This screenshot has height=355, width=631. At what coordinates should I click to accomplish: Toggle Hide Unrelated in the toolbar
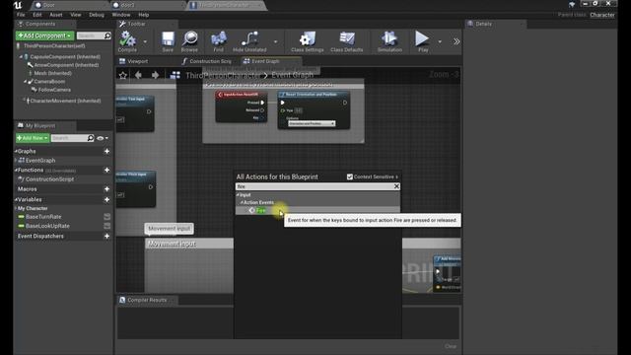point(249,41)
